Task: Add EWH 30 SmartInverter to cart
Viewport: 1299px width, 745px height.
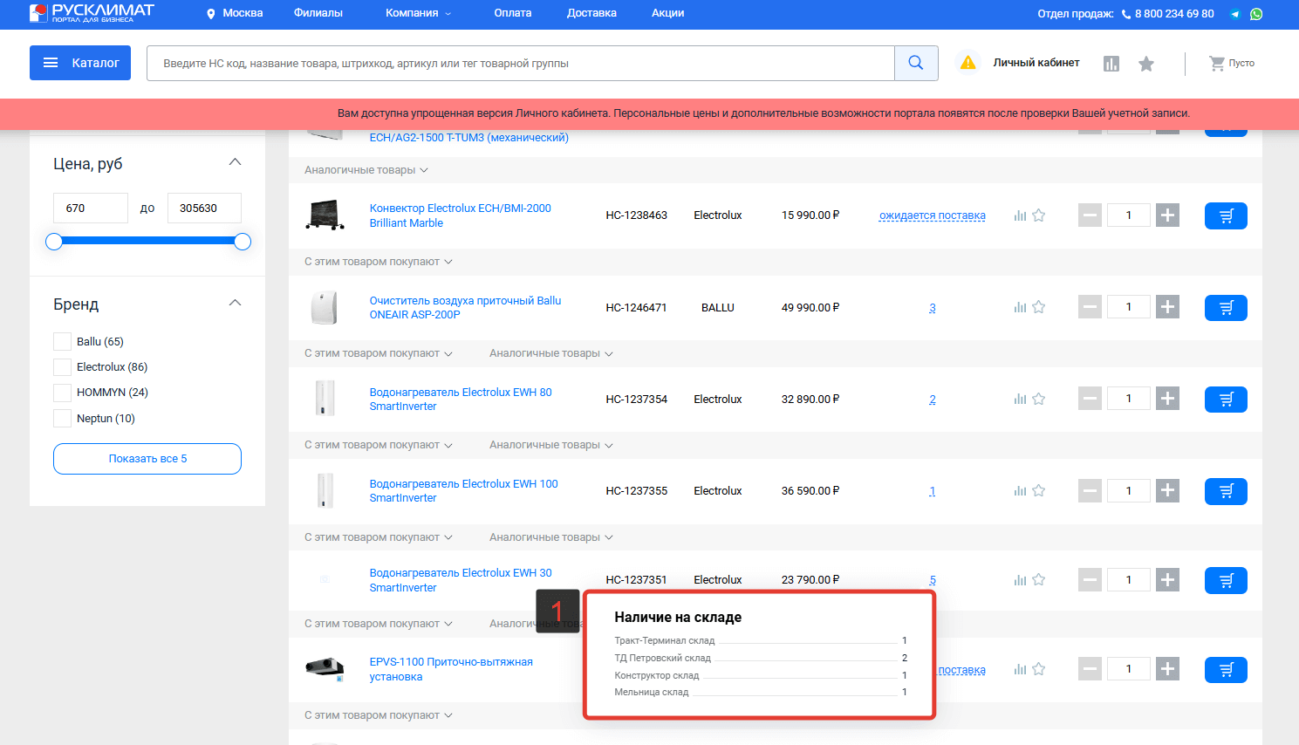Action: [1226, 580]
